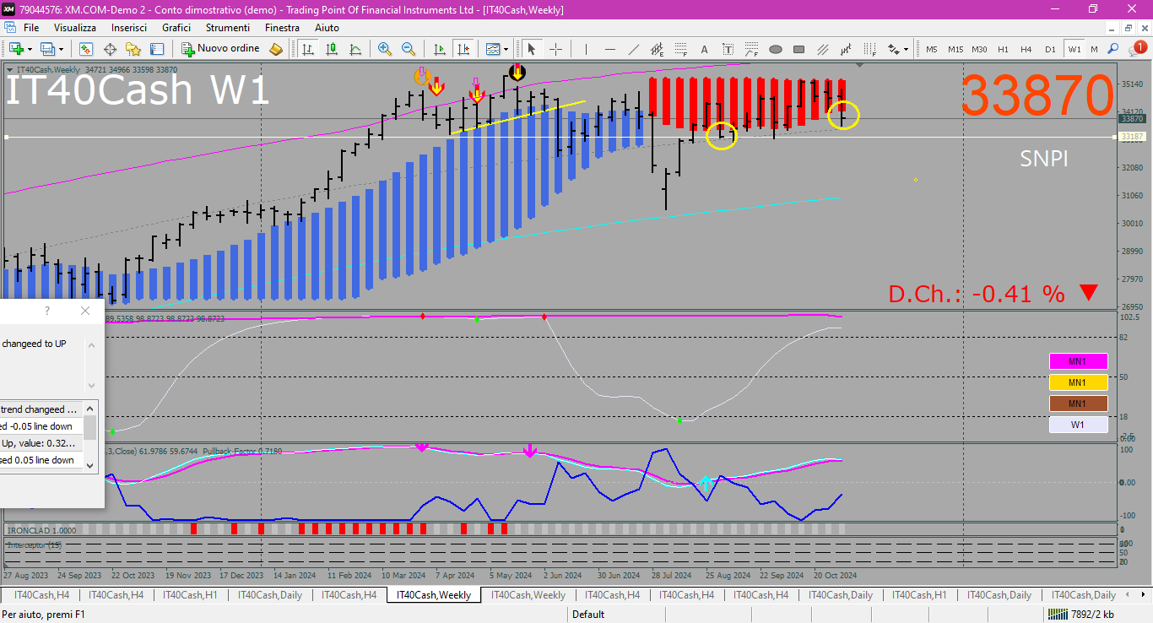The image size is (1153, 623).
Task: Expand the Profiles dropdown arrow
Action: [62, 49]
